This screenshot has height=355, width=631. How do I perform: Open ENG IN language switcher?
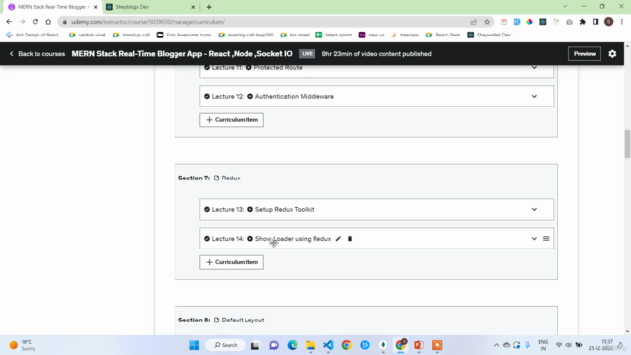point(543,345)
